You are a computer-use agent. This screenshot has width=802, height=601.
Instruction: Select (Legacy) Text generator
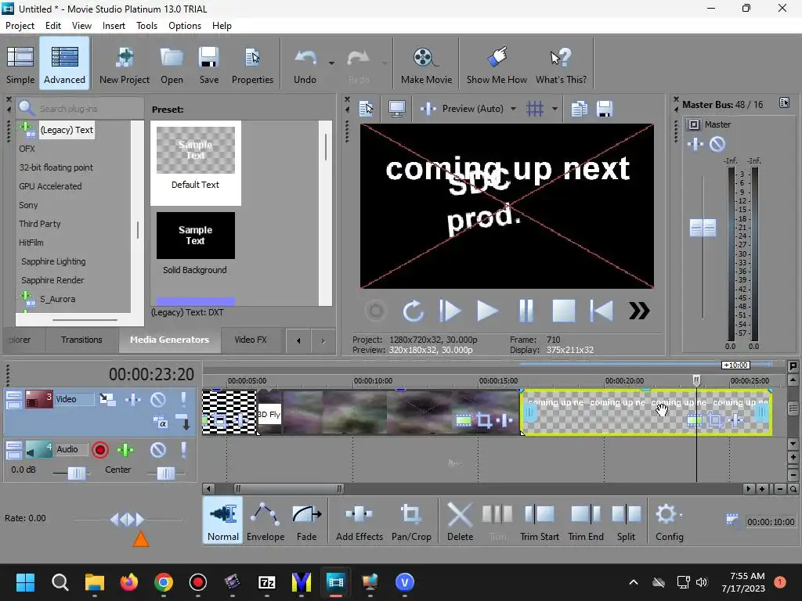(x=67, y=130)
